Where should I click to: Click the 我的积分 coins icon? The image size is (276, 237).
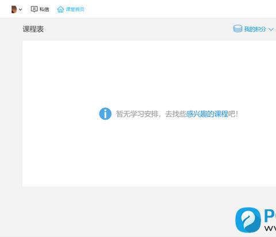click(237, 29)
